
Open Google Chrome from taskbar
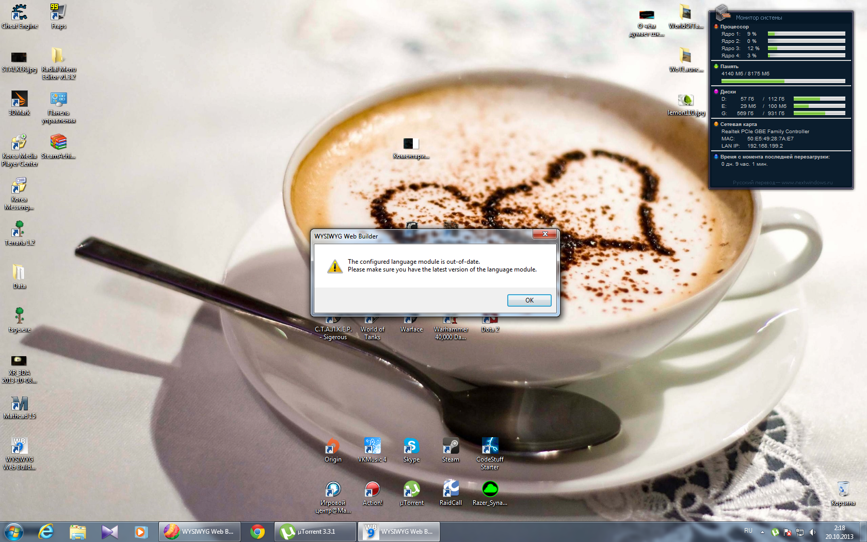click(x=257, y=531)
